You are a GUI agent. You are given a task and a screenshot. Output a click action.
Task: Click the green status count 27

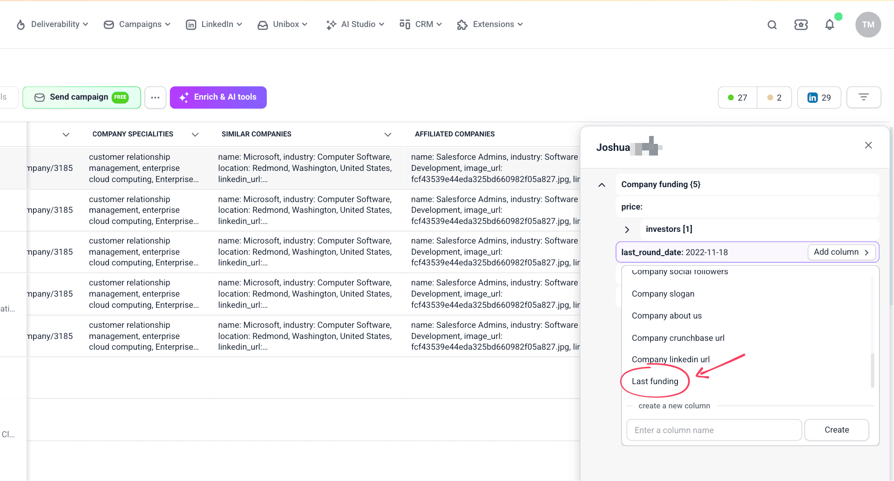pos(738,98)
